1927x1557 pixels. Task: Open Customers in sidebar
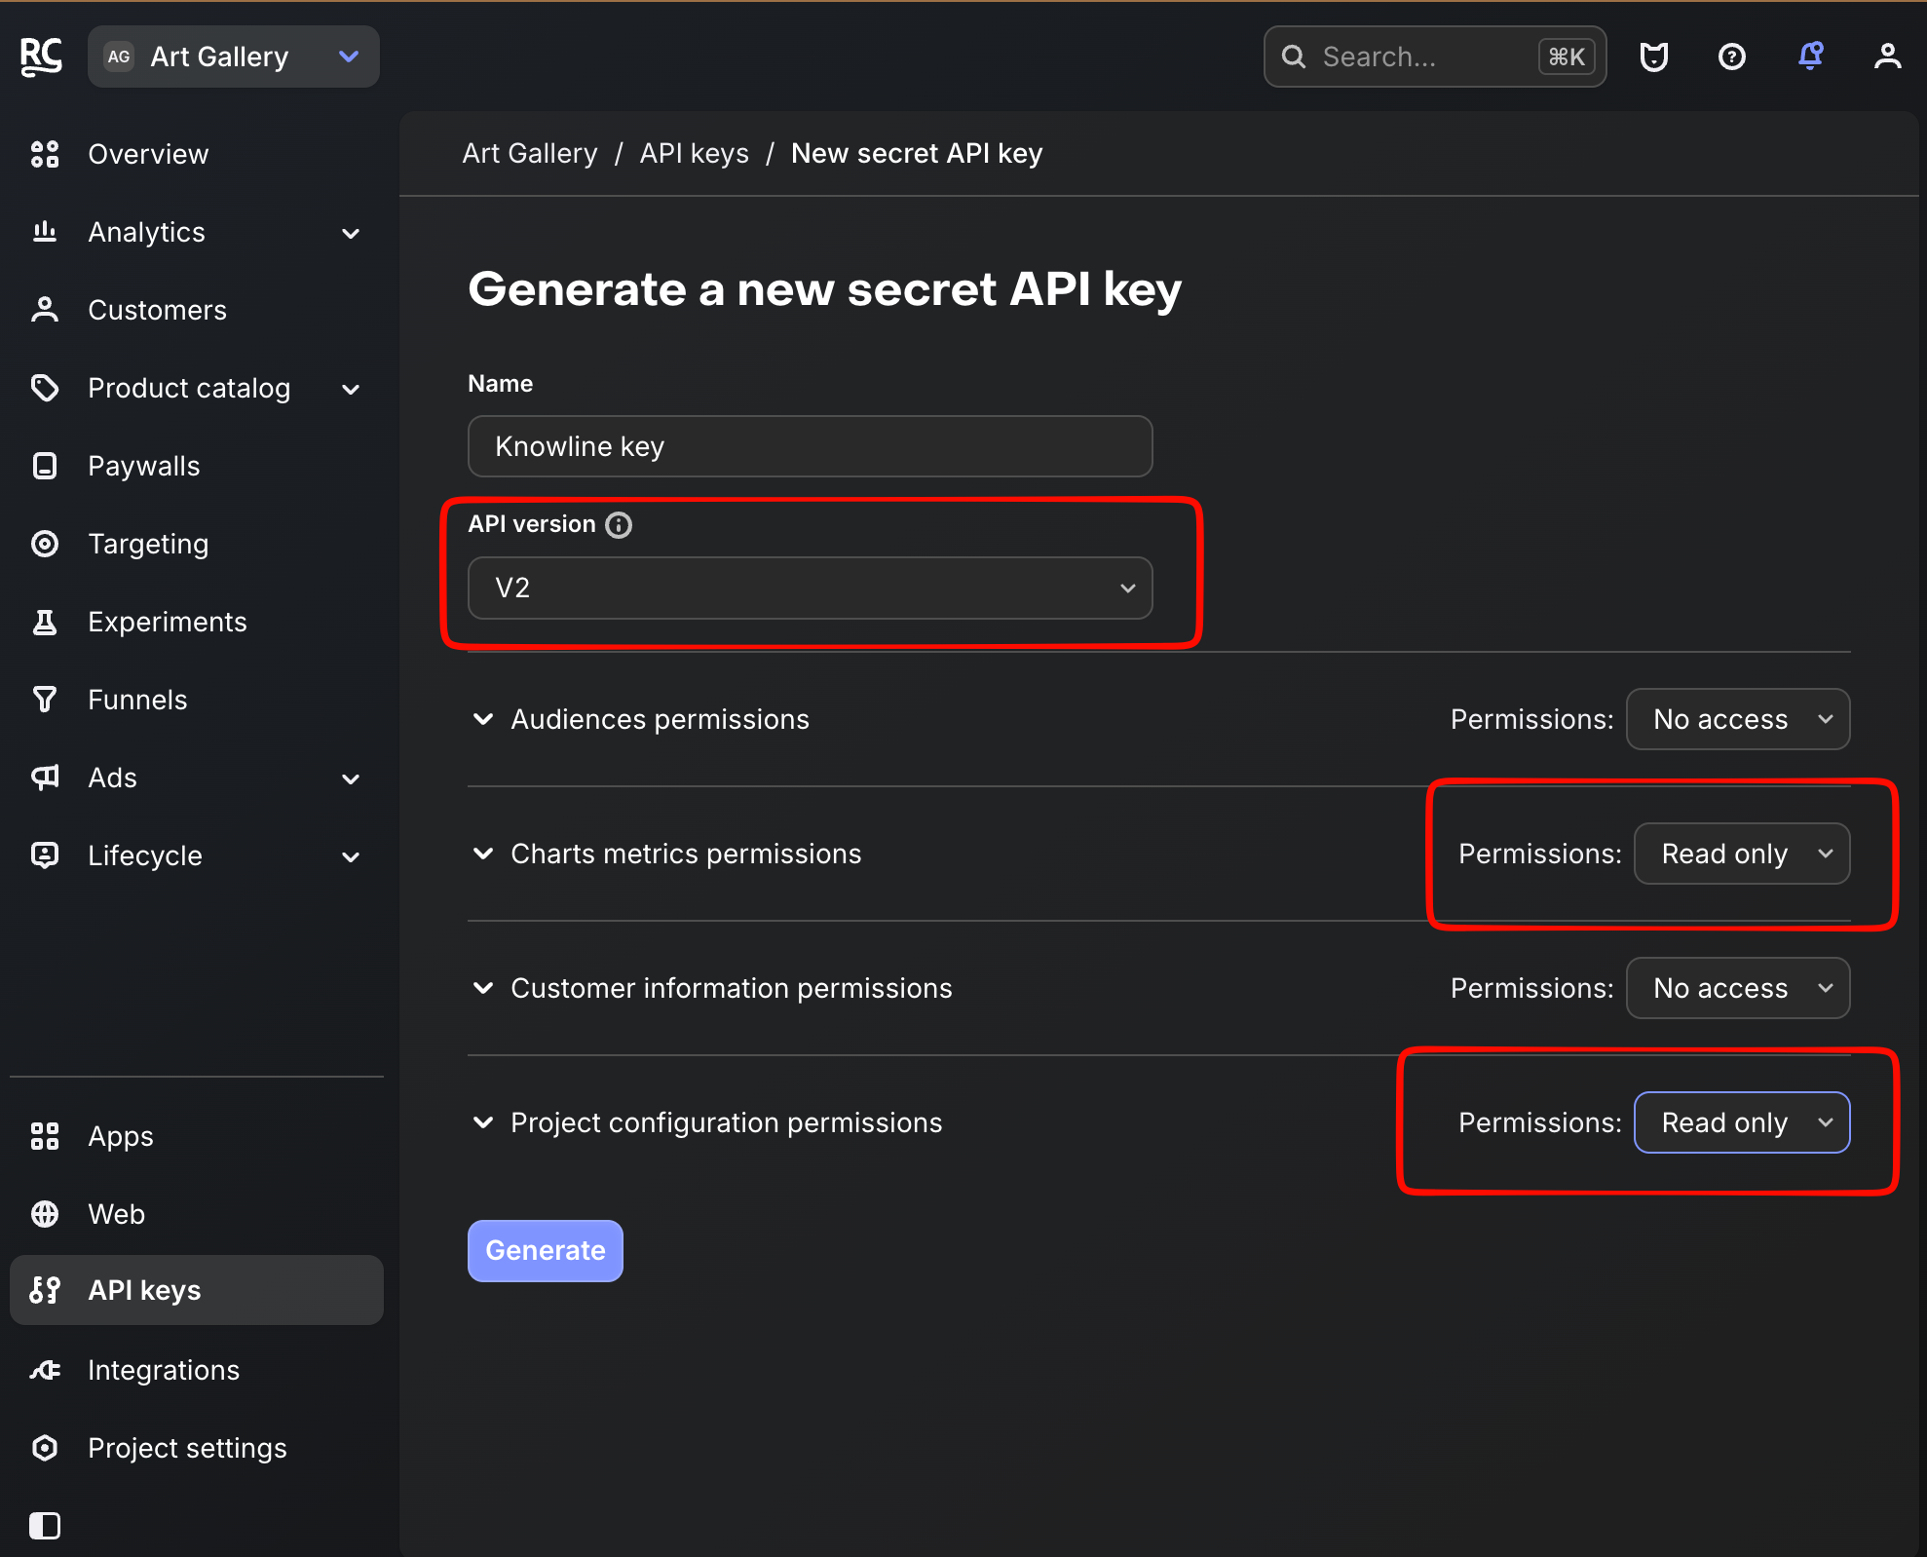click(196, 310)
